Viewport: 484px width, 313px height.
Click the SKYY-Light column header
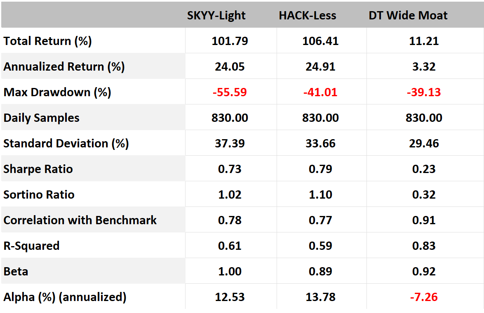[216, 16]
